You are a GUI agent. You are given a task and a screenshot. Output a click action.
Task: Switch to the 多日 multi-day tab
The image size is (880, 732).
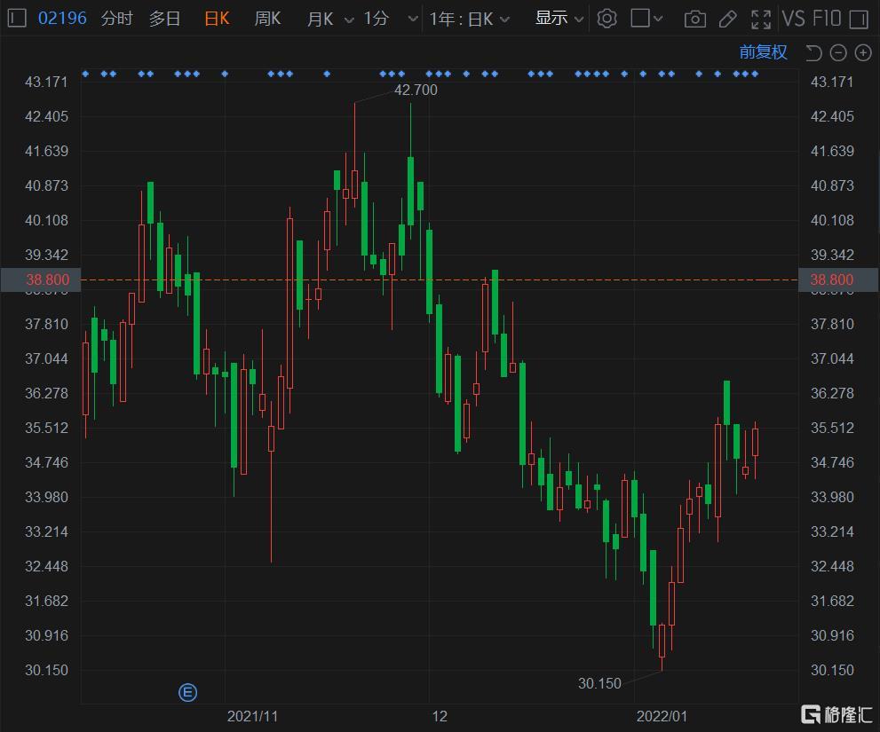pyautogui.click(x=164, y=19)
